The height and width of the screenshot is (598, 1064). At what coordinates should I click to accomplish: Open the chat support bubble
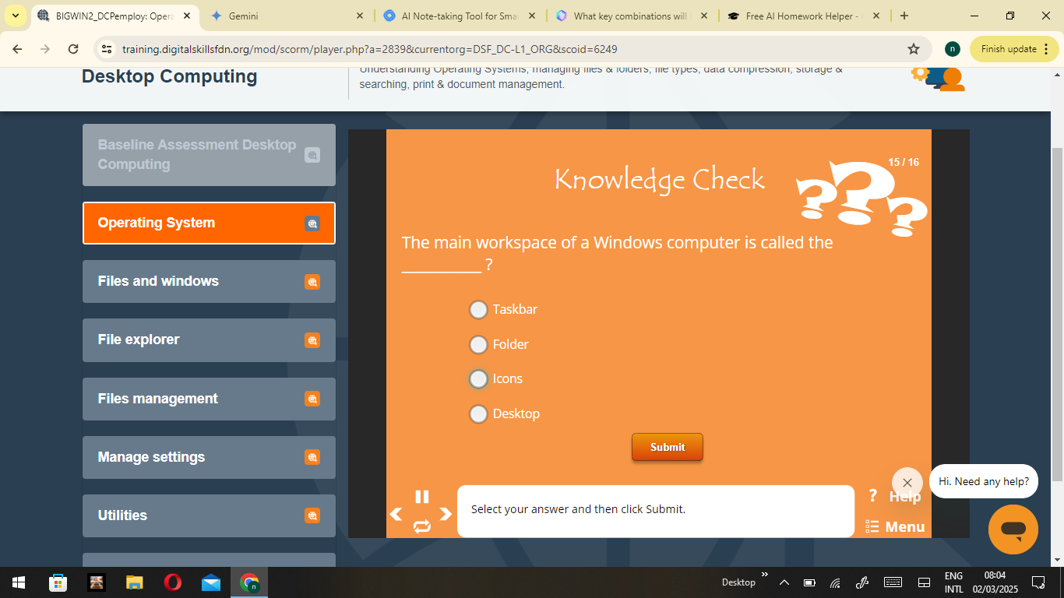click(x=1013, y=529)
